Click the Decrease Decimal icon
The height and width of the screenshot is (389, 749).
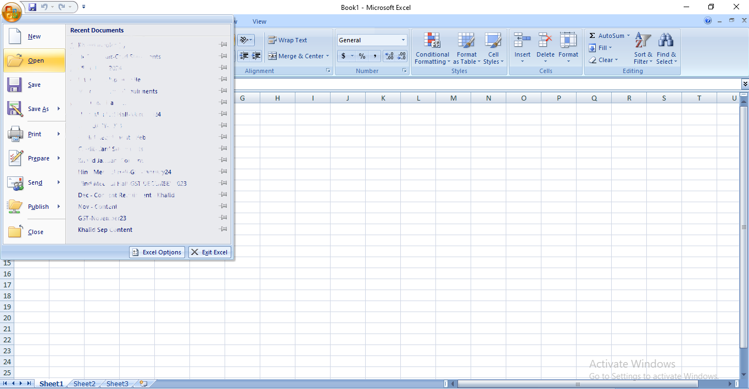pyautogui.click(x=402, y=56)
